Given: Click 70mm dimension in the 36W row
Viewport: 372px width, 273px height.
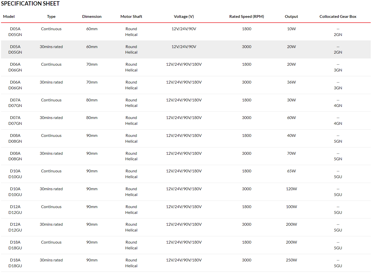Looking at the screenshot, I should pos(92,82).
